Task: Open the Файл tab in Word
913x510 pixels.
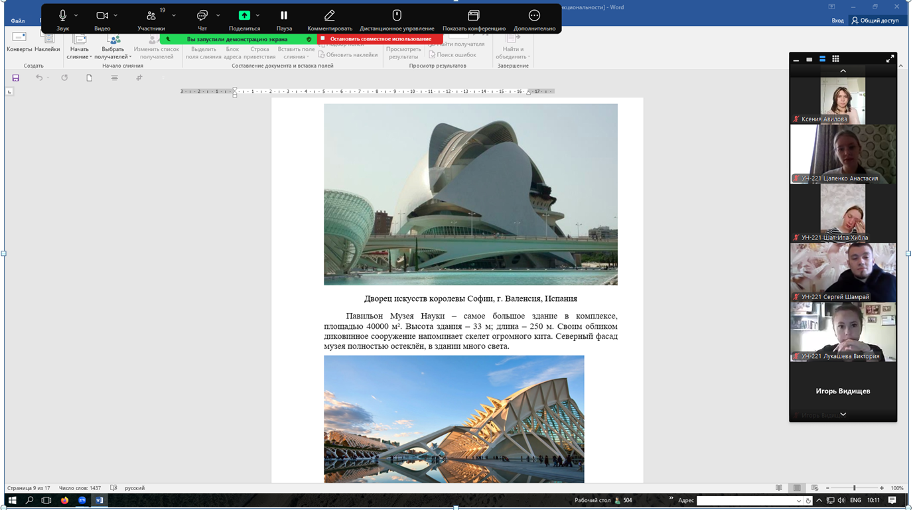Action: [x=18, y=21]
